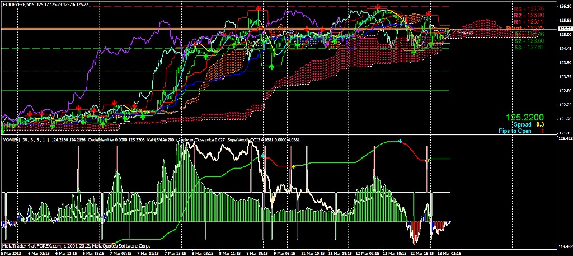573x256 pixels.
Task: Click the yellow arrow on the green indicator line
Action: 294,166
